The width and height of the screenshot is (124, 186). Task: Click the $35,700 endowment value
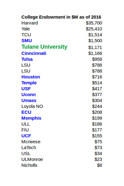[x=94, y=23]
